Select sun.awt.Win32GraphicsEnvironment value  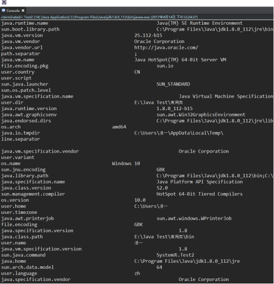click(201, 115)
